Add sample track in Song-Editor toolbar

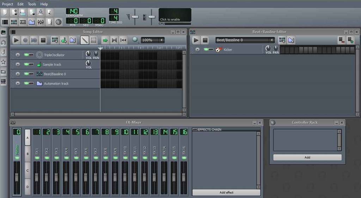64,40
